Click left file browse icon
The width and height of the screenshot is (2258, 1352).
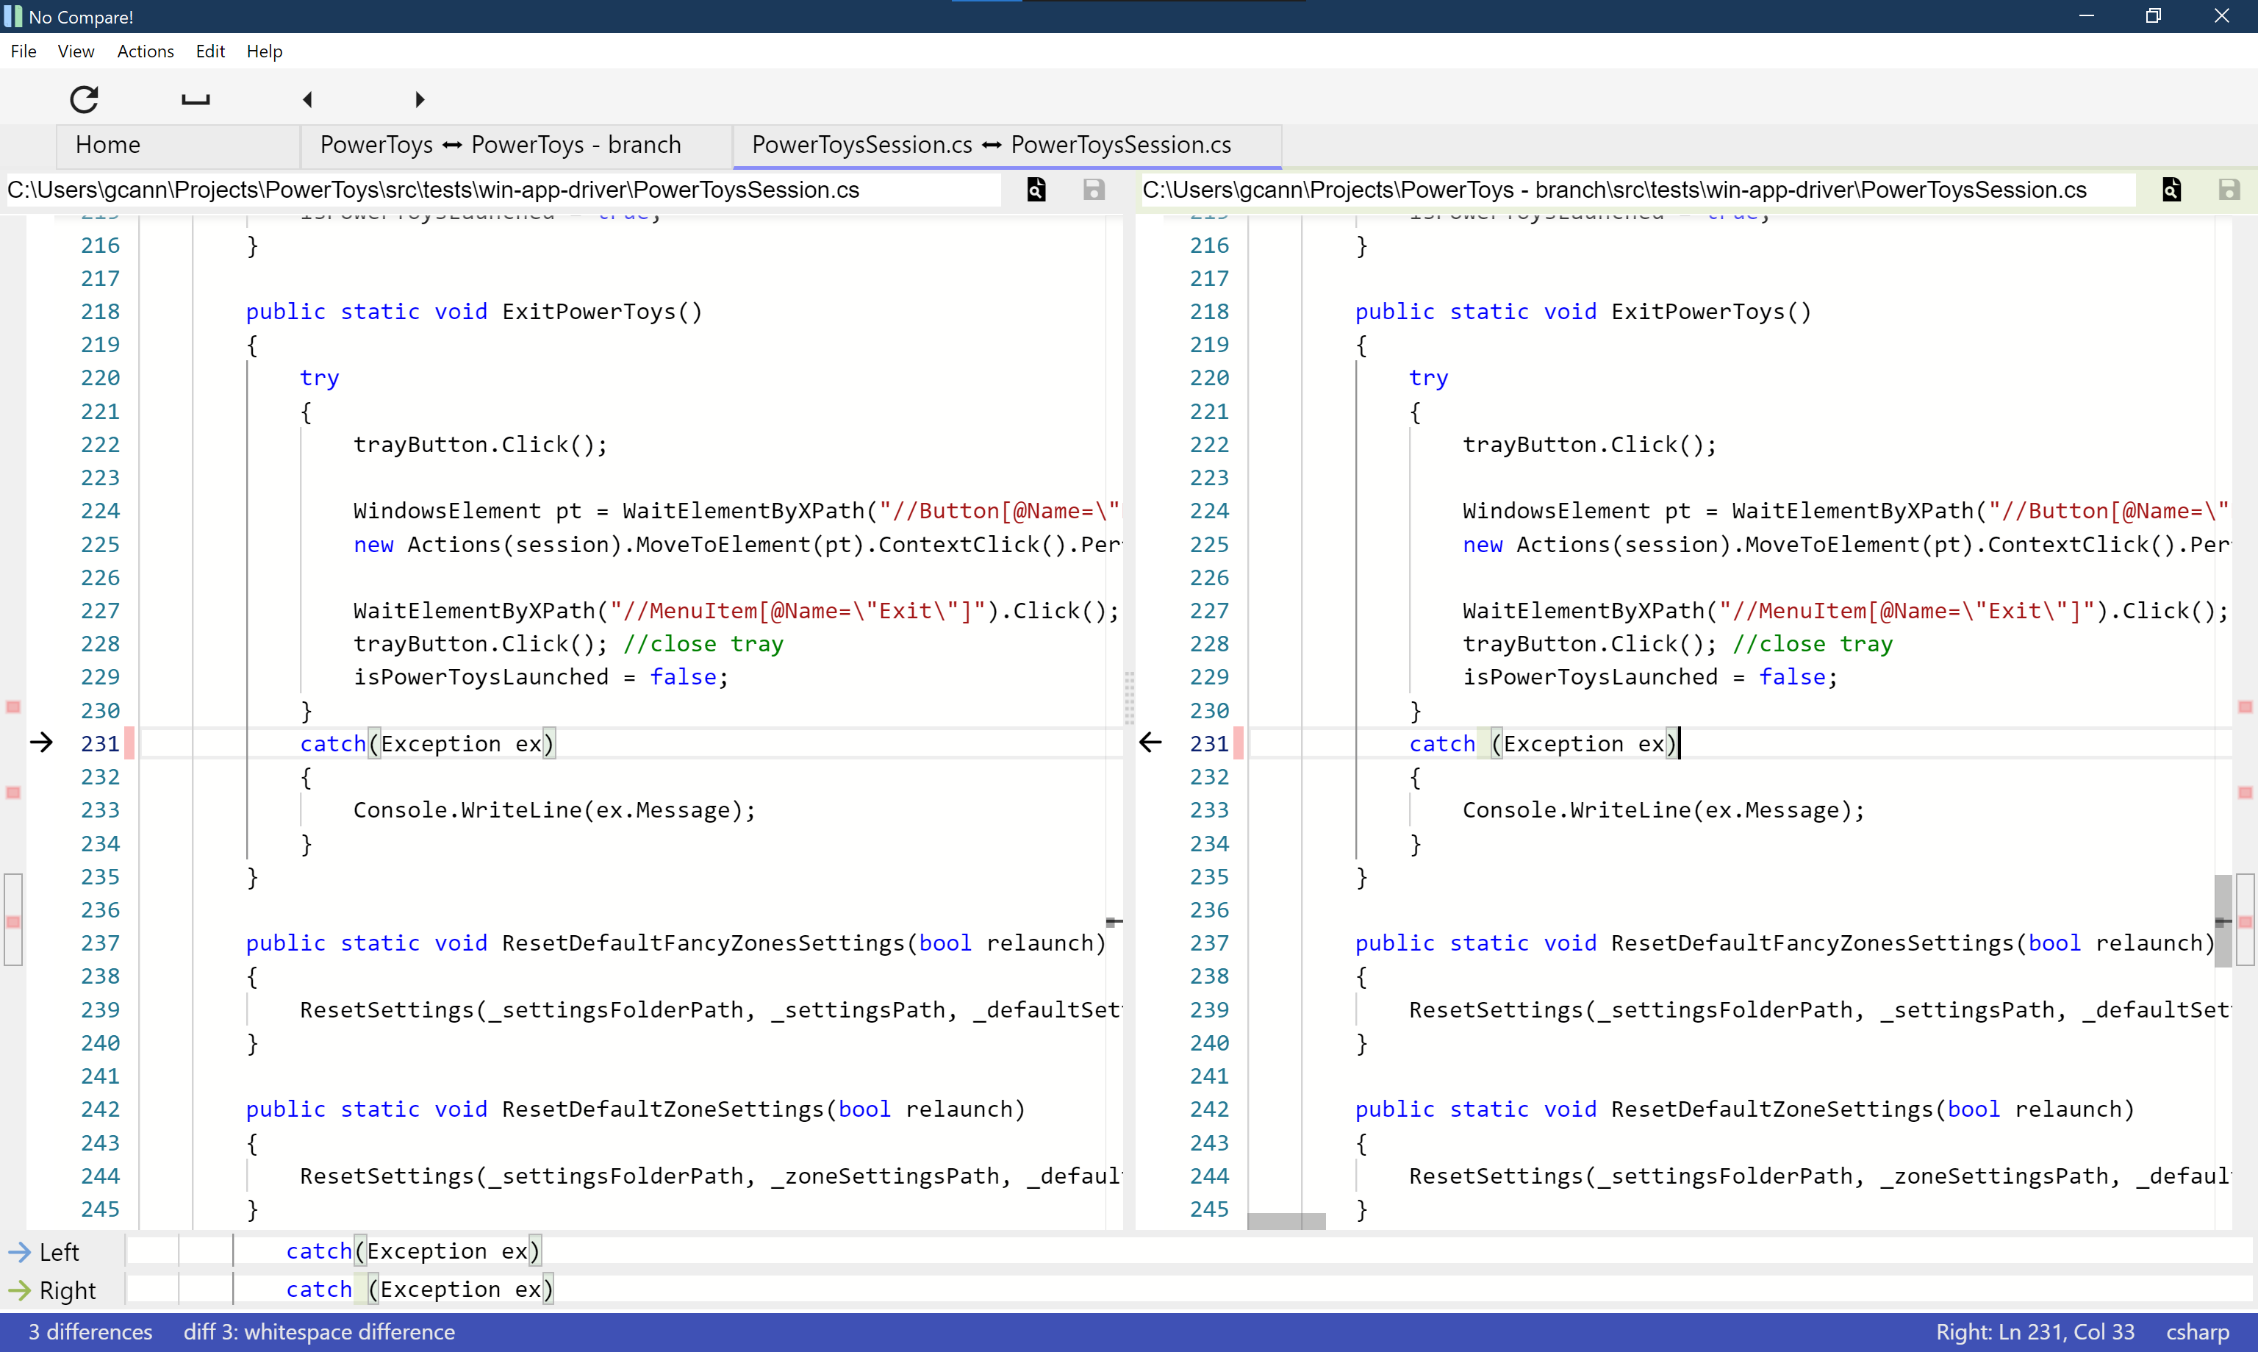(1036, 190)
